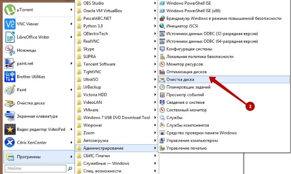The image size is (291, 174).
Task: Expand the LibreOffice Writer submenu arrow
Action: coord(71,37)
